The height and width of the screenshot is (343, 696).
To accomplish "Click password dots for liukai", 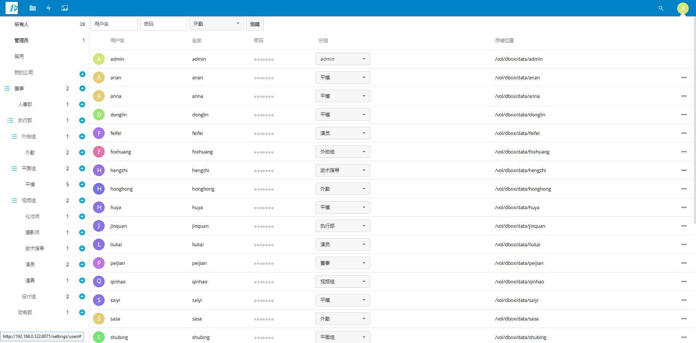I will point(264,245).
